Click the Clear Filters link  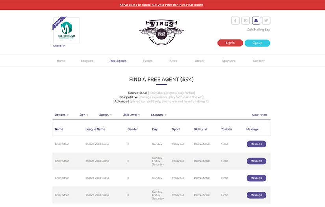pos(260,115)
